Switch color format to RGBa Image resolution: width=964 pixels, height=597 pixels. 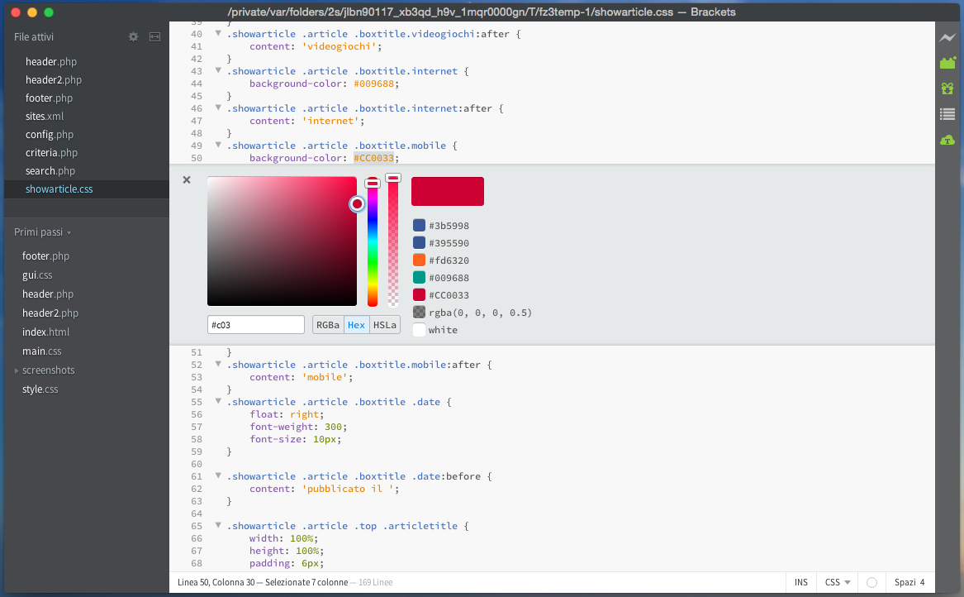(x=328, y=325)
